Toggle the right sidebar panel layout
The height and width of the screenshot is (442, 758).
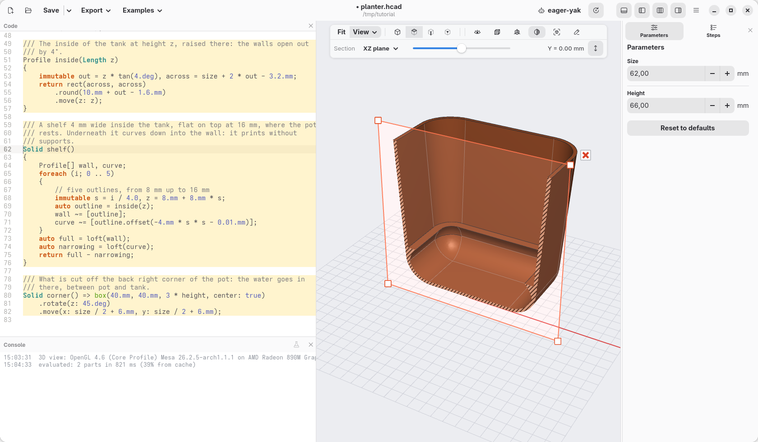(x=678, y=10)
